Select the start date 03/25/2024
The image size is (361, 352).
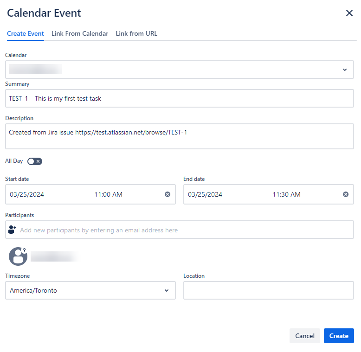[x=27, y=194]
